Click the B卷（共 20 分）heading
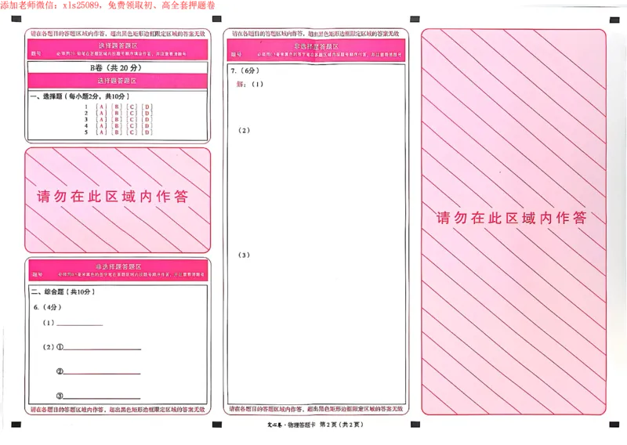This screenshot has width=627, height=445. (117, 69)
